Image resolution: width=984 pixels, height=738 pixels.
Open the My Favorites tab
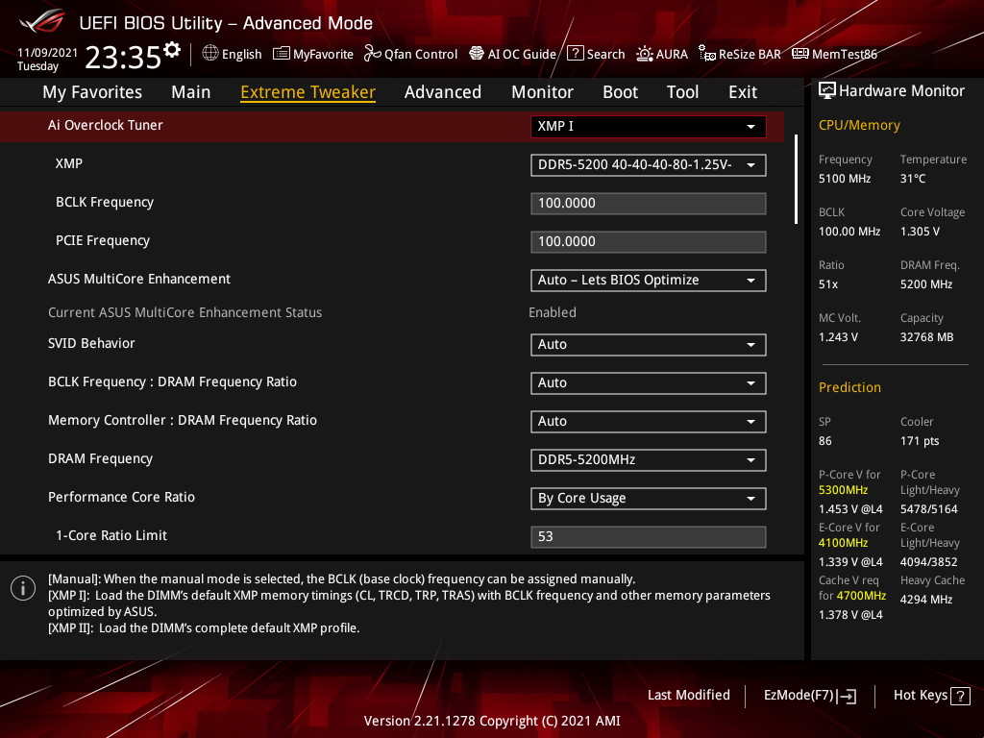(x=92, y=92)
